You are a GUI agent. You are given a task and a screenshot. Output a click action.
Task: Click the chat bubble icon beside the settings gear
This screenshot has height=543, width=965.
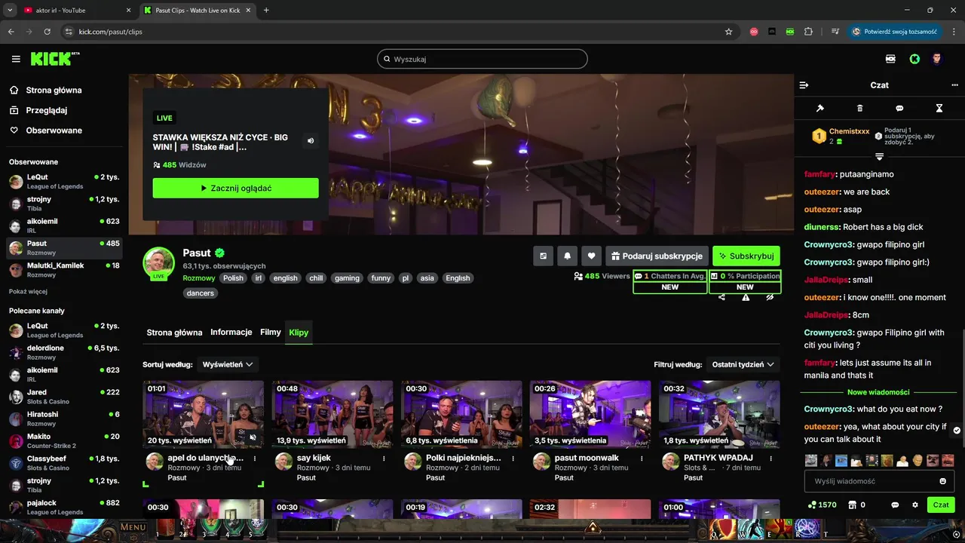click(896, 505)
